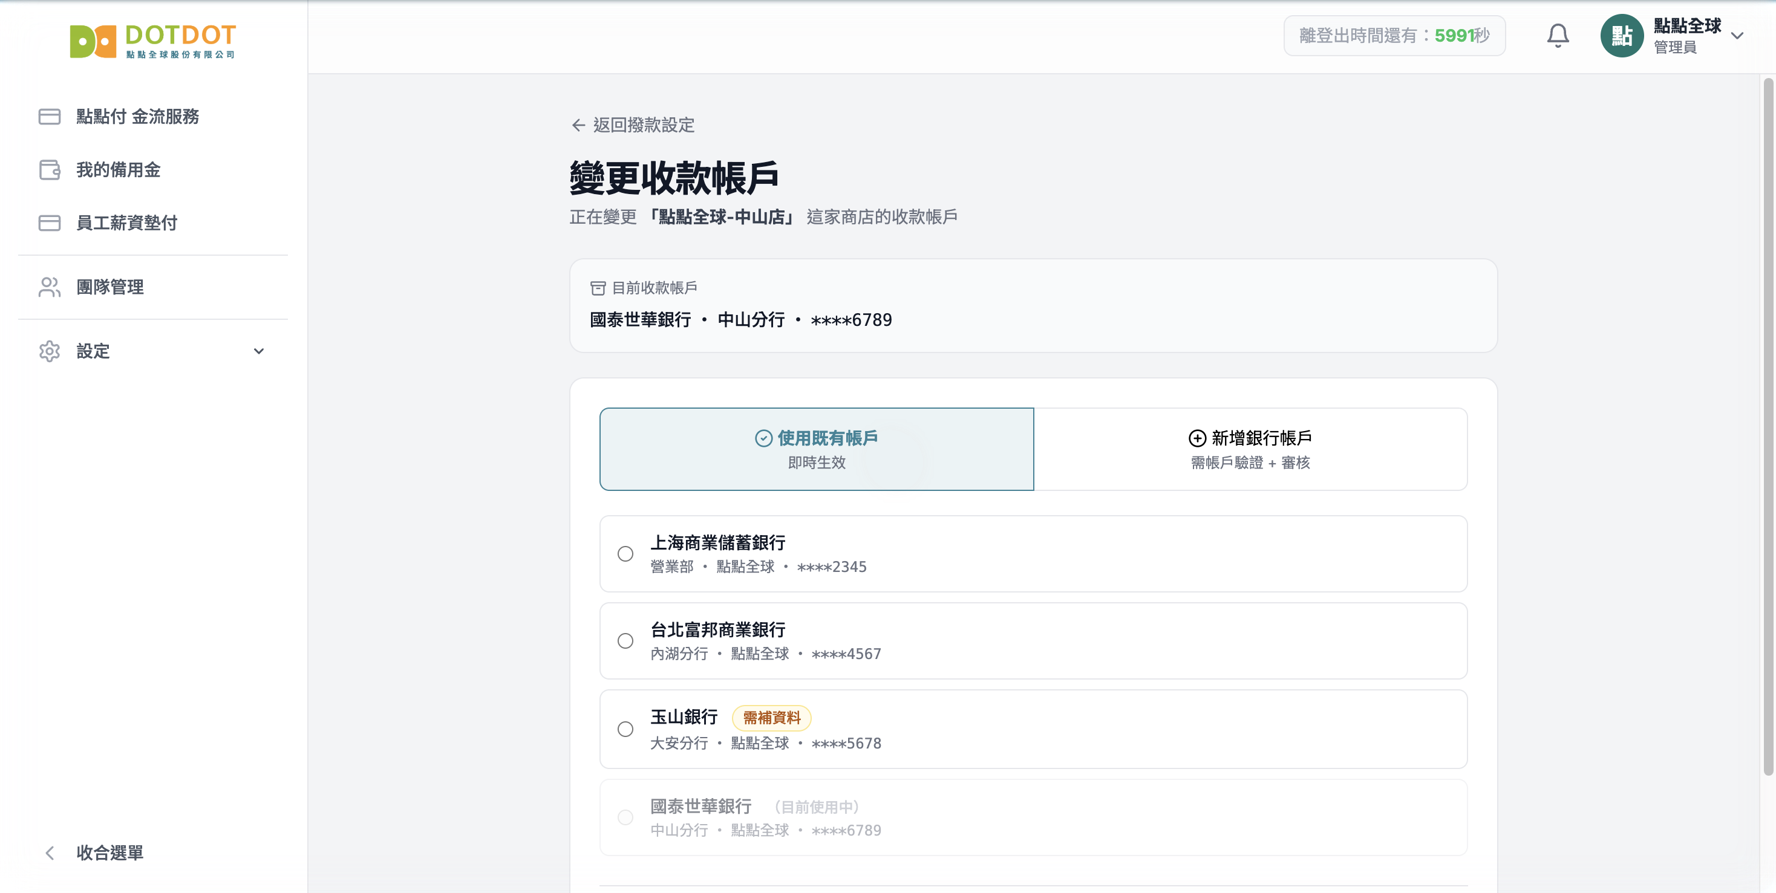
Task: Click the 員工薪資墊付 card icon
Action: (x=50, y=222)
